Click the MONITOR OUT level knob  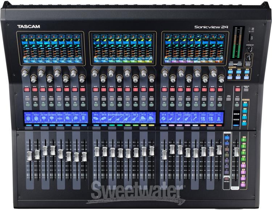[248, 49]
